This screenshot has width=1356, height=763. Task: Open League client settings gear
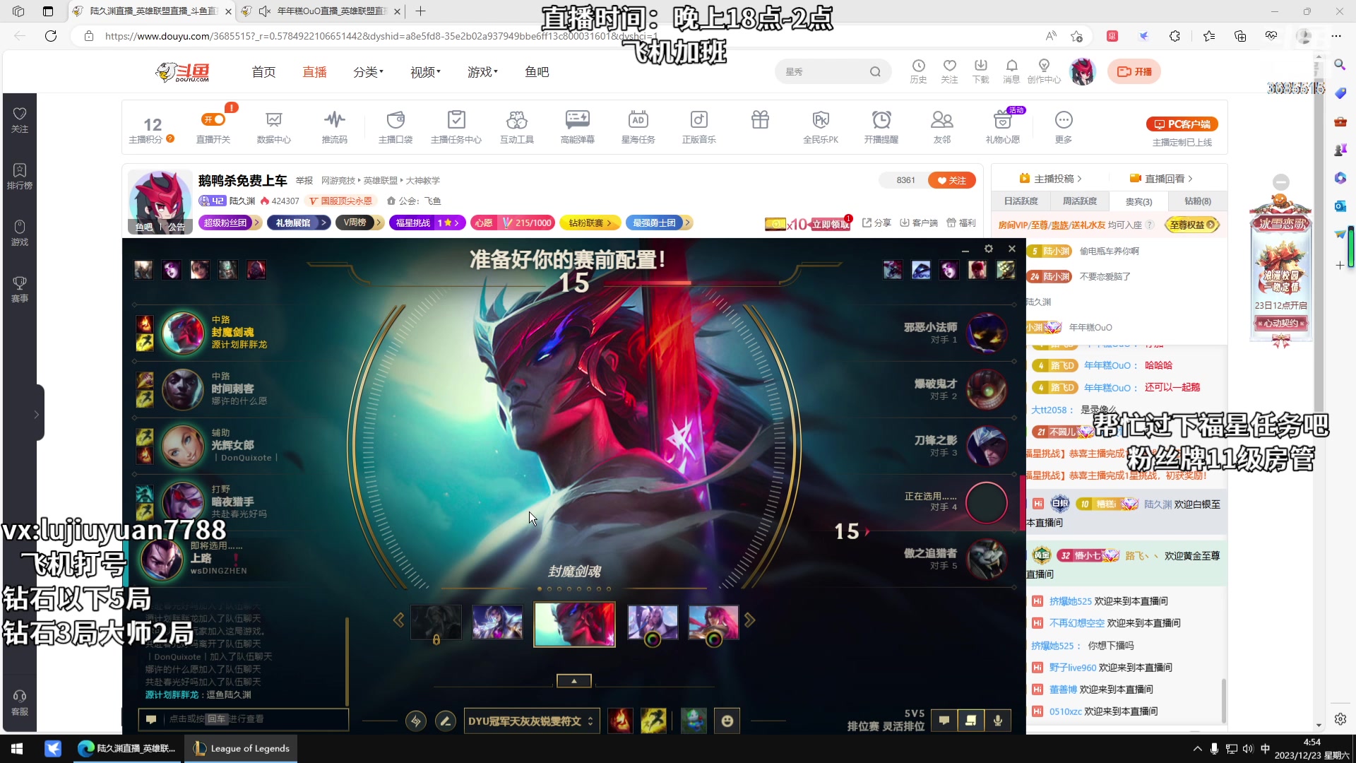(x=989, y=249)
